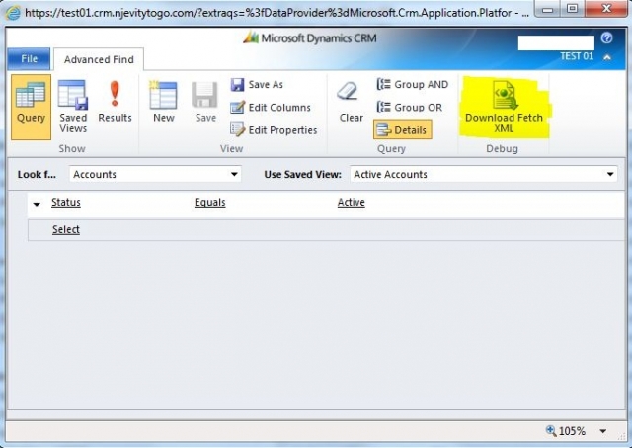Open the File tab
Viewport: 632px width, 448px height.
pos(29,59)
